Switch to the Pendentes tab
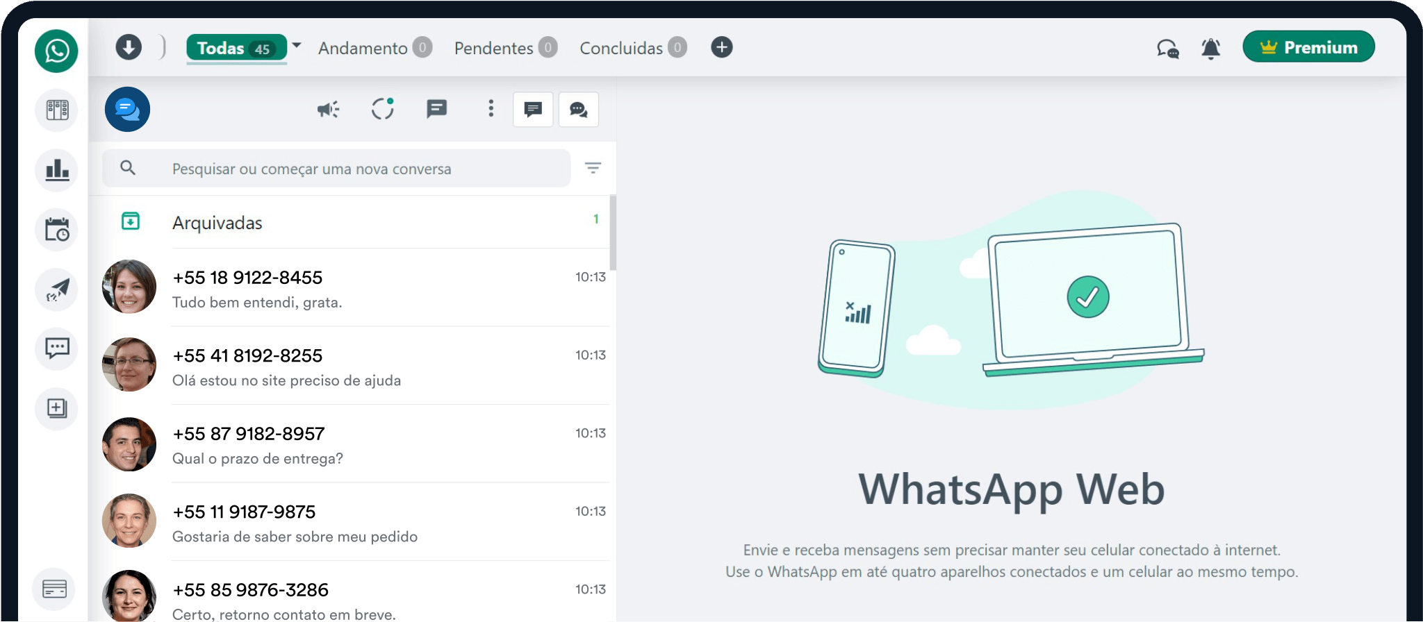1423x622 pixels. click(506, 48)
